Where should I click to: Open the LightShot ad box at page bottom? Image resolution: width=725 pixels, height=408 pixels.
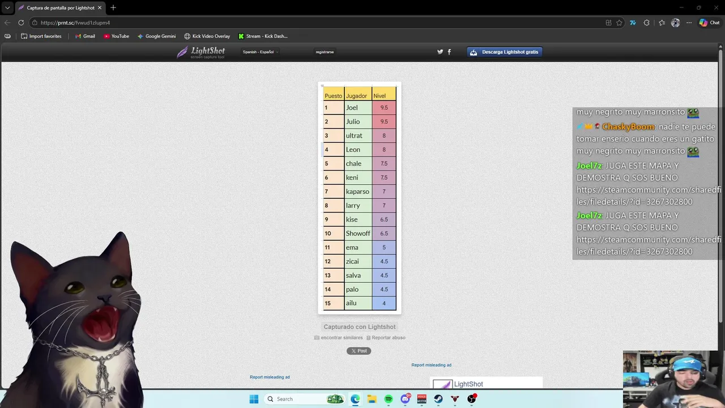pyautogui.click(x=486, y=384)
